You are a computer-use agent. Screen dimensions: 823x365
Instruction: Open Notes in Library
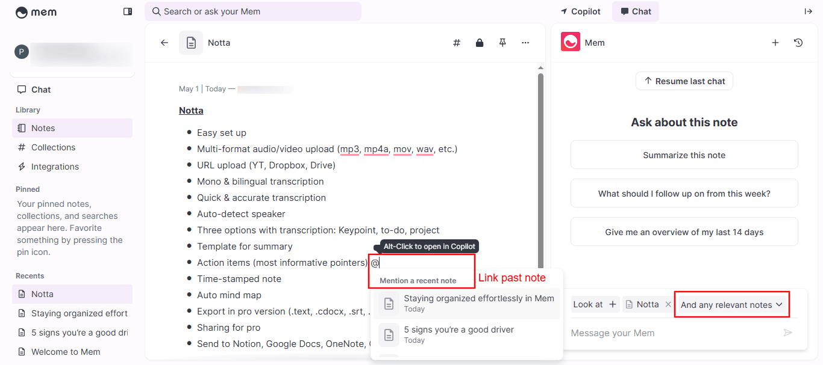click(x=72, y=128)
